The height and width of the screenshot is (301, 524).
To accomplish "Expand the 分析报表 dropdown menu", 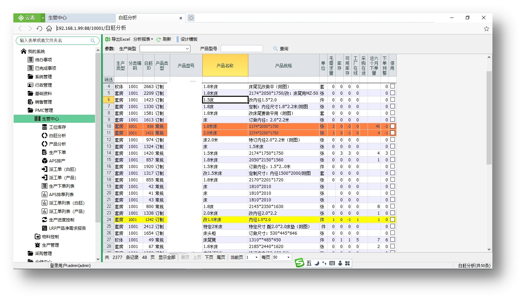I will (x=143, y=39).
